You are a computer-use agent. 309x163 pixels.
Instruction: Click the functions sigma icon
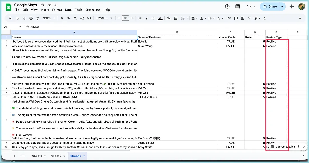click(265, 18)
